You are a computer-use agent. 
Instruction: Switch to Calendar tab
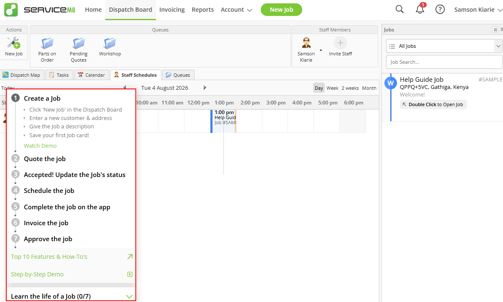tap(92, 75)
